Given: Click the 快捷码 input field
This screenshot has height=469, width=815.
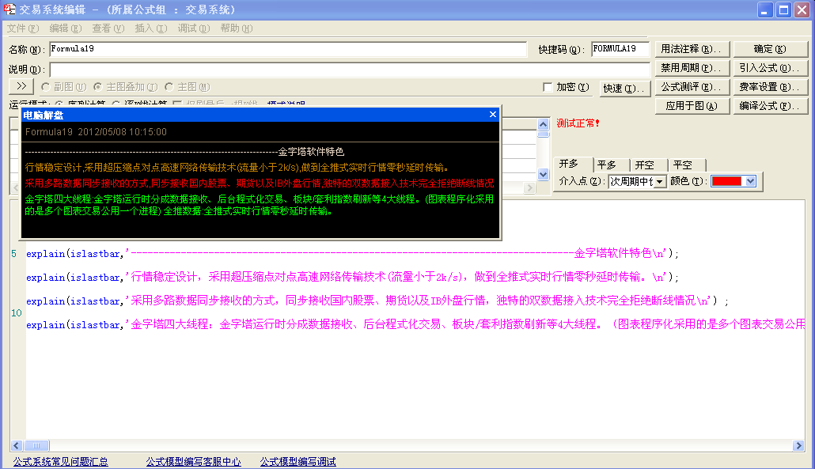Looking at the screenshot, I should (620, 49).
